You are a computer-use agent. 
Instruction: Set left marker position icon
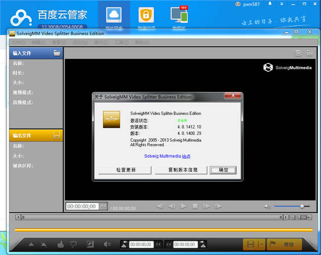click(x=124, y=244)
